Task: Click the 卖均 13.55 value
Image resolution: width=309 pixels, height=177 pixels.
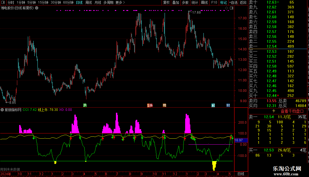Action: pyautogui.click(x=271, y=101)
